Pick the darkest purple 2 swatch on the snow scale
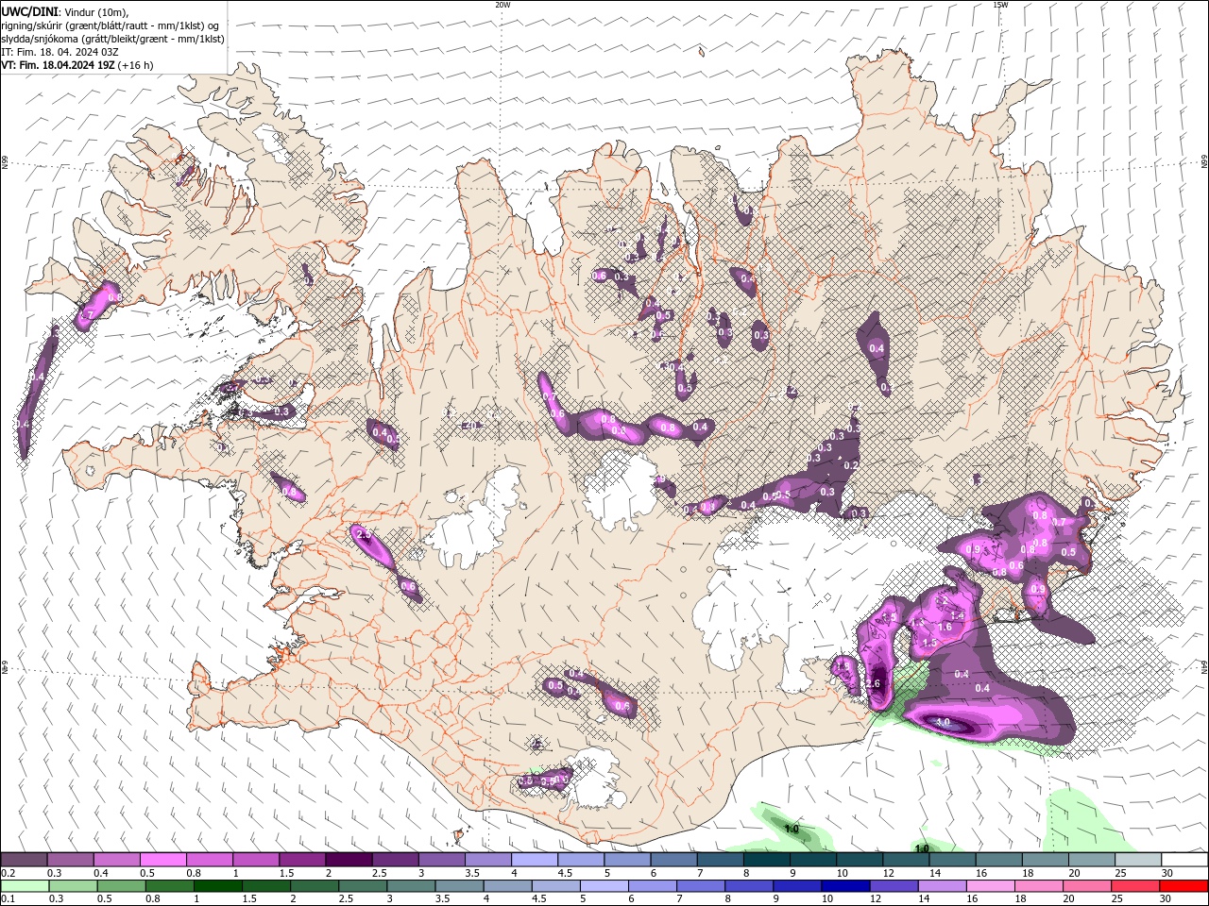Screen dimensions: 1209x906 click(x=348, y=860)
